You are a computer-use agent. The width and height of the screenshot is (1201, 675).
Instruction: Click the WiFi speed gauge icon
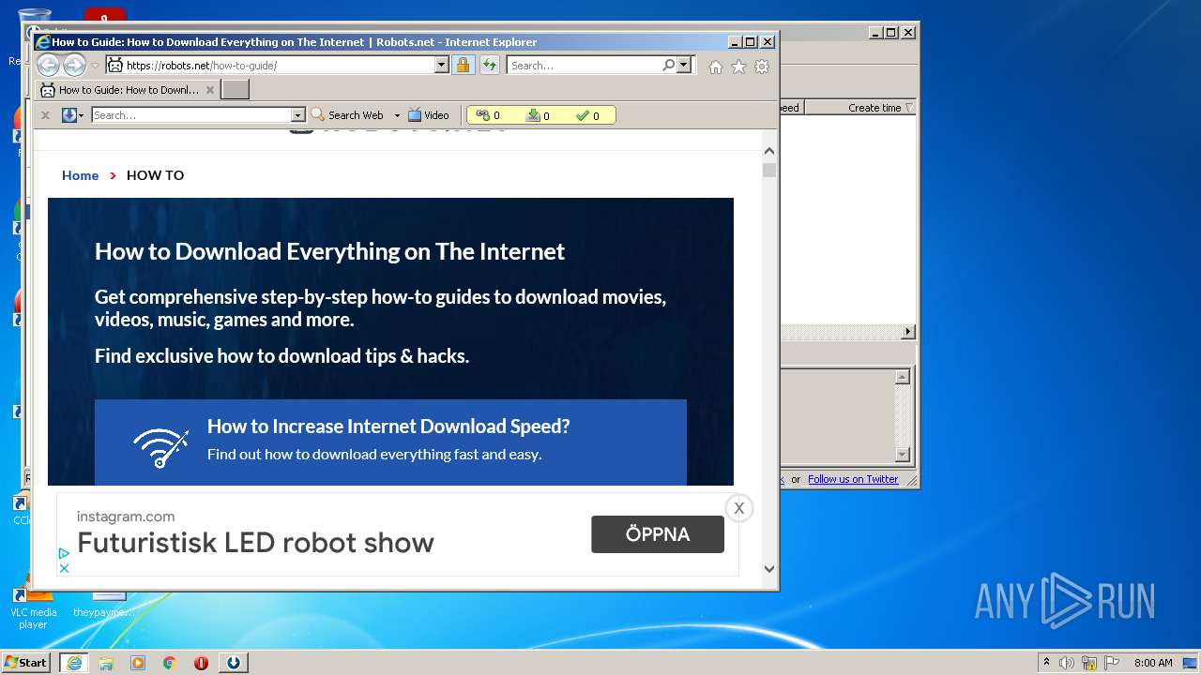160,448
